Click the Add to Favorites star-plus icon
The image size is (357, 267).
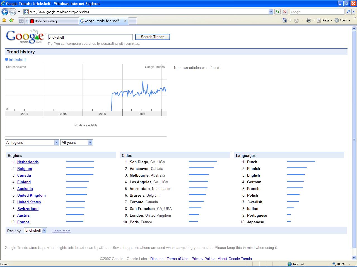tap(11, 21)
